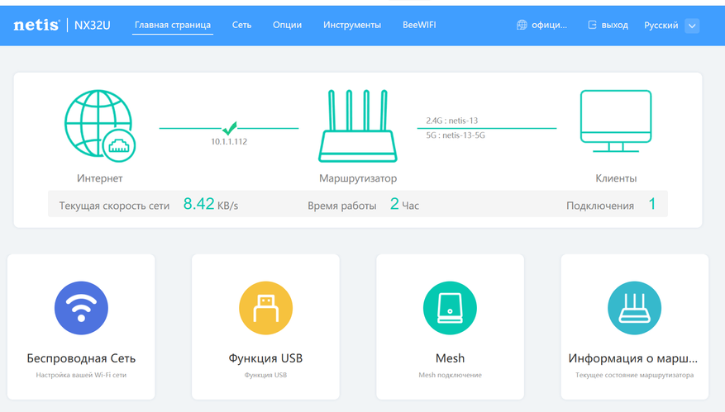Go to the BeeWIFI tab
Image resolution: width=725 pixels, height=412 pixels.
pos(418,26)
